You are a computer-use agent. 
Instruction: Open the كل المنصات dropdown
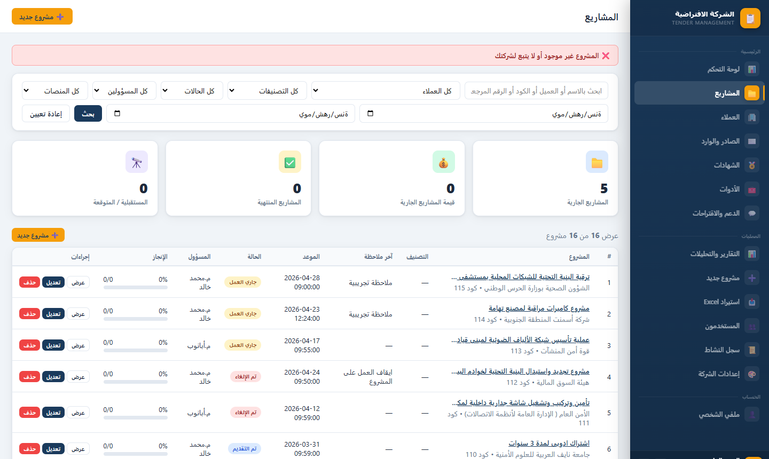54,91
